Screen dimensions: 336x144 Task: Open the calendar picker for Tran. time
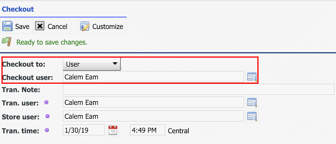click(x=113, y=130)
